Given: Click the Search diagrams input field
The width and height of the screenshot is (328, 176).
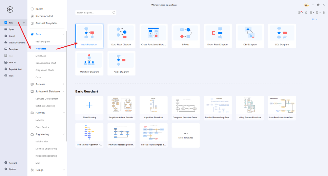Looking at the screenshot, I should (x=95, y=13).
